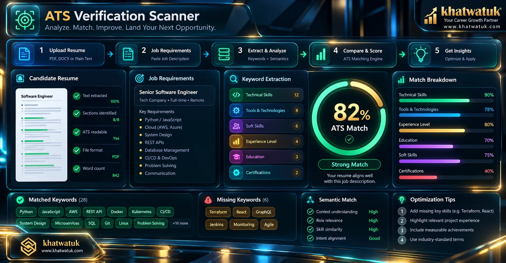Select the Upload Resume document icon
This screenshot has height=263, width=506.
(24, 54)
